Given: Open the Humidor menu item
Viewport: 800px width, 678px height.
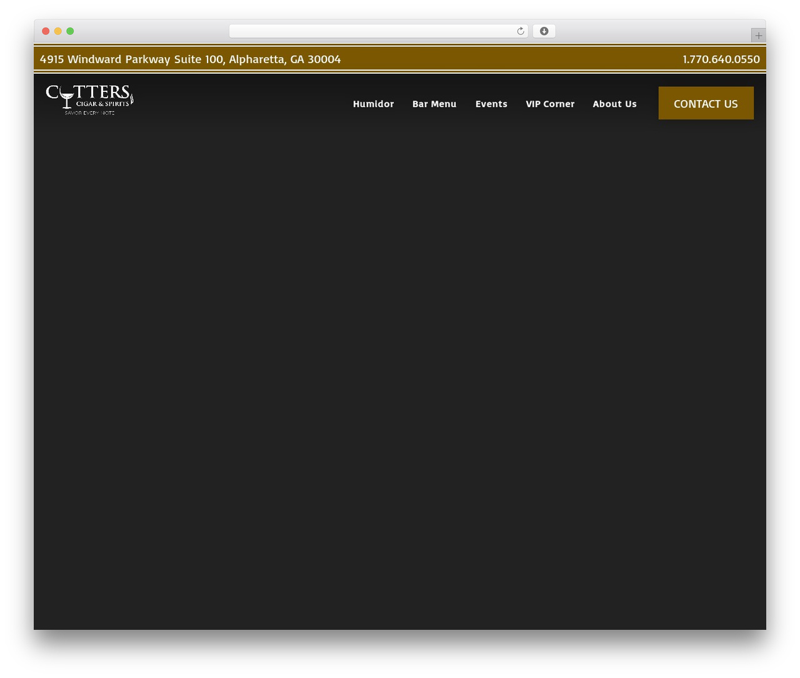Looking at the screenshot, I should point(373,104).
